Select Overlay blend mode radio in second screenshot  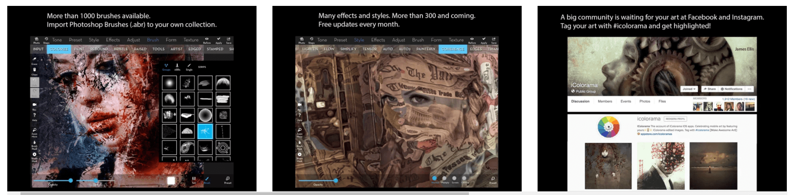[464, 178]
